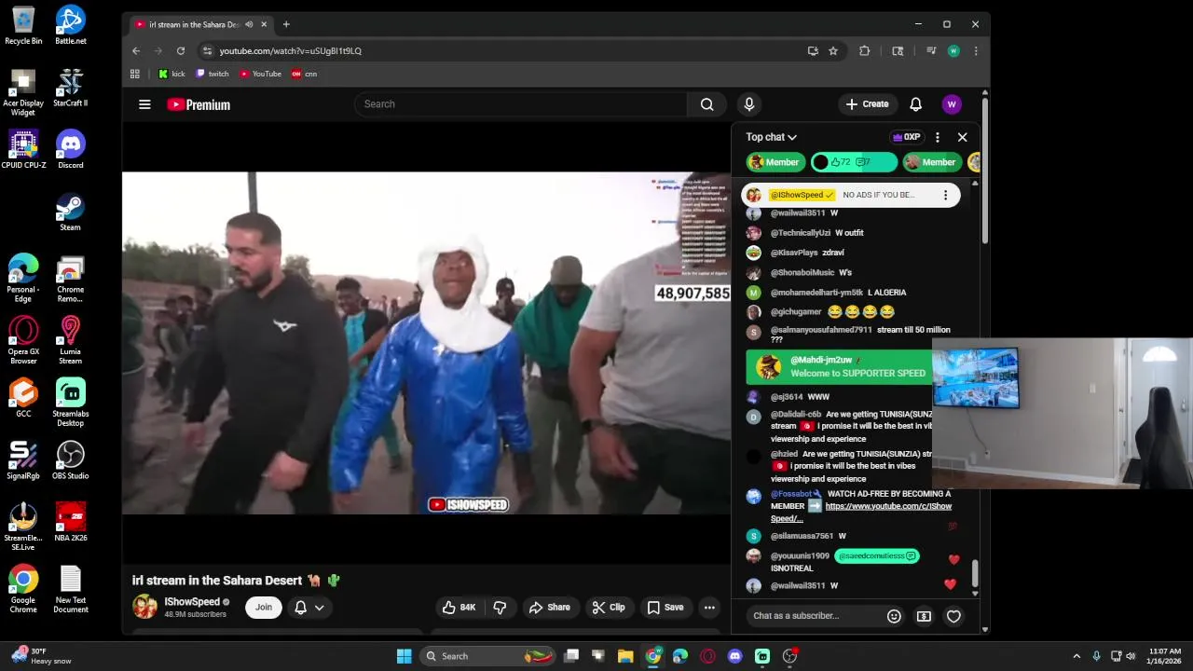The image size is (1193, 671).
Task: Open more actions three-dot under video
Action: [x=709, y=608]
